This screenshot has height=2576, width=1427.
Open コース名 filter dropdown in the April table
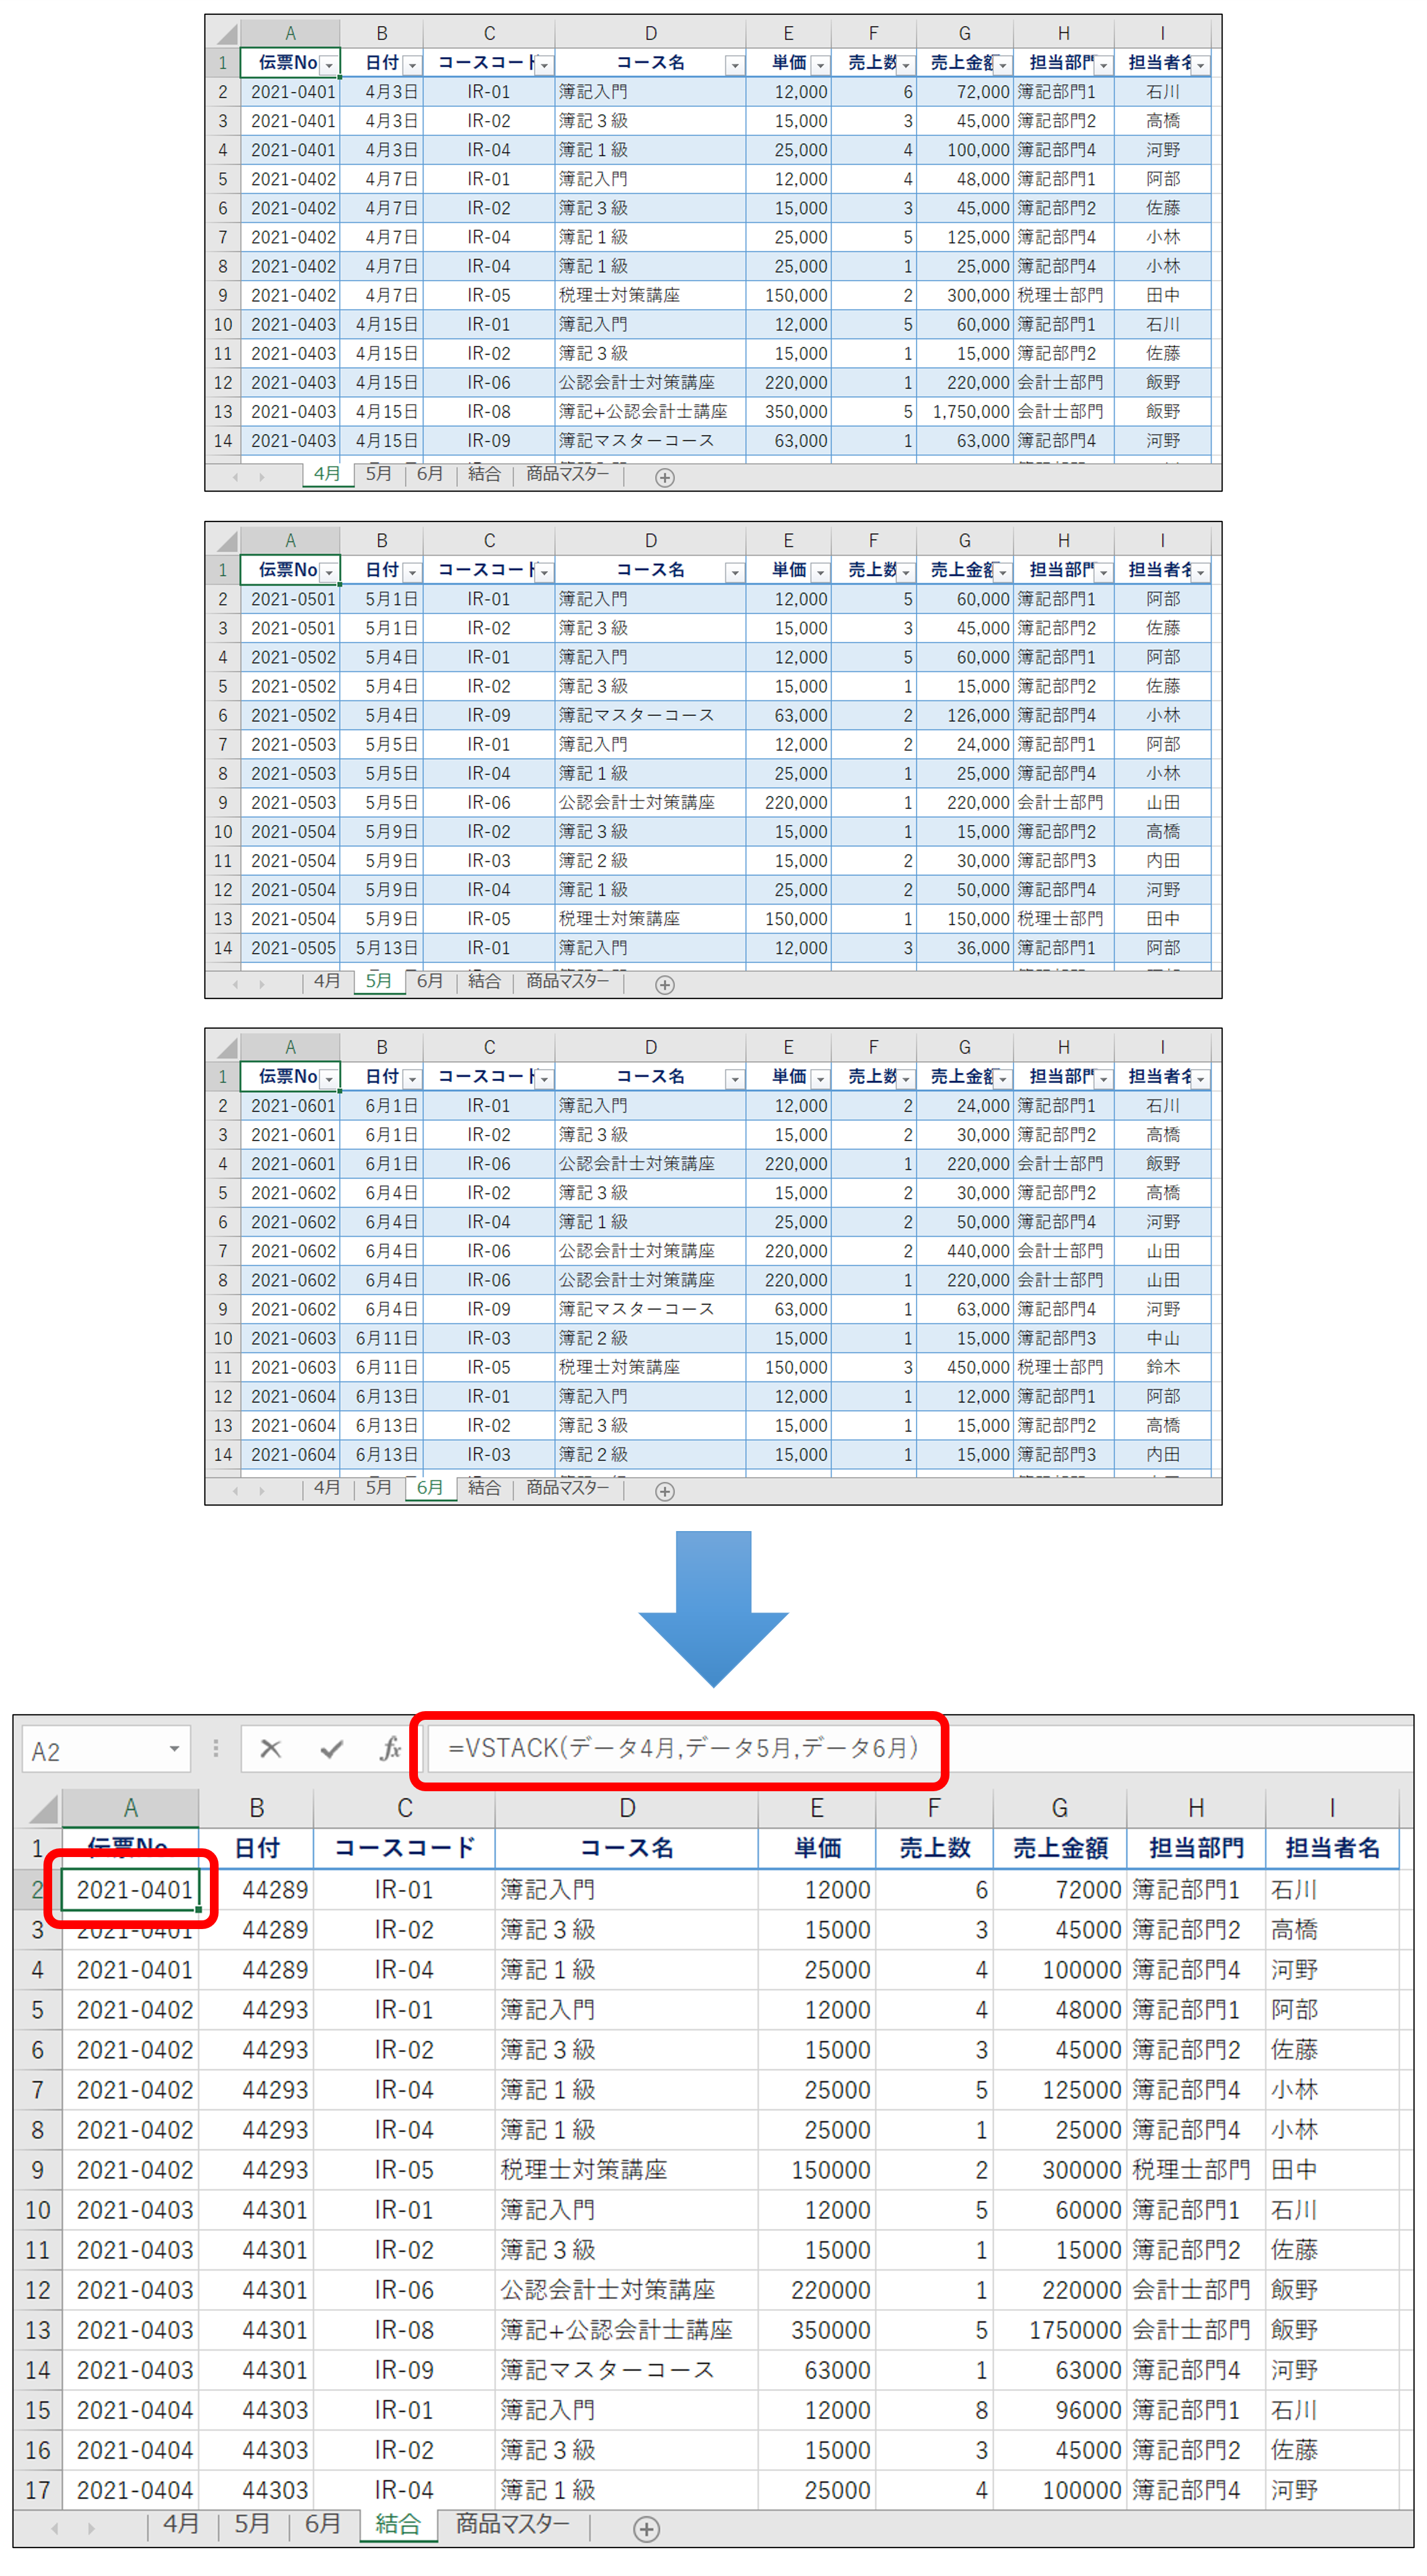click(734, 65)
